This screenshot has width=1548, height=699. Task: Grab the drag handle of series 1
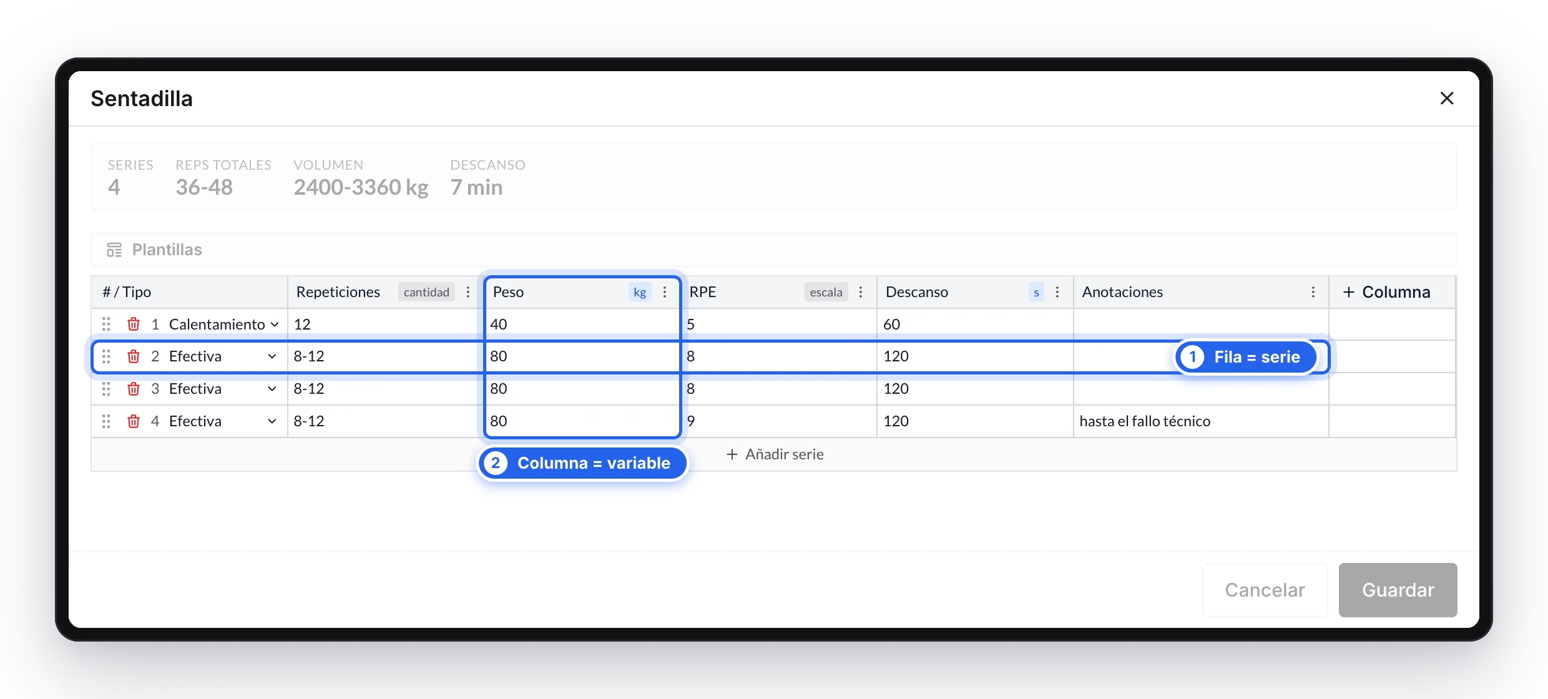pos(106,324)
